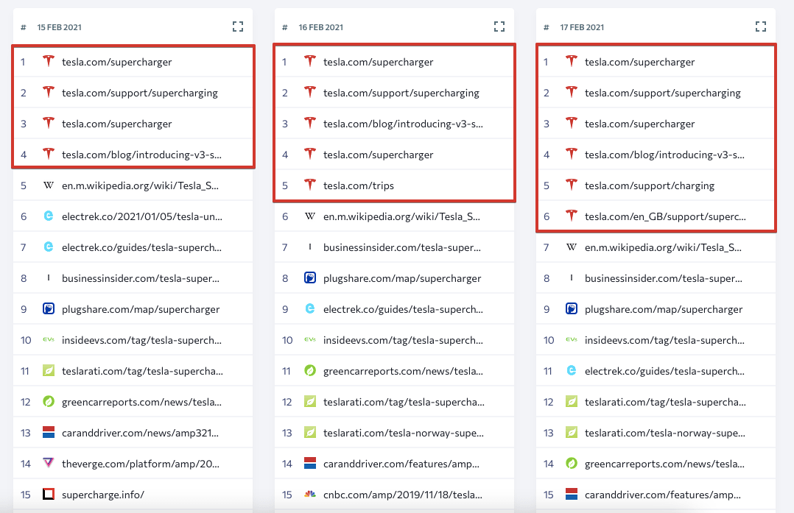Open teslarati.com/tesla-norway-supe... in 17 Feb column
This screenshot has width=794, height=513.
(x=664, y=433)
